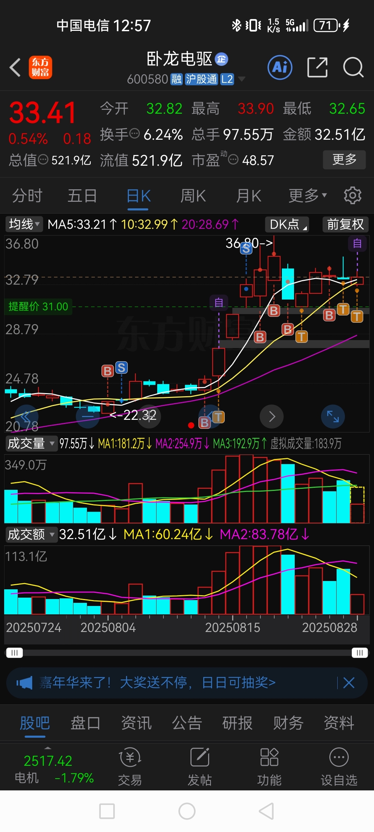Image resolution: width=374 pixels, height=832 pixels.
Task: Tap 更多 button for more quote data
Action: (344, 159)
